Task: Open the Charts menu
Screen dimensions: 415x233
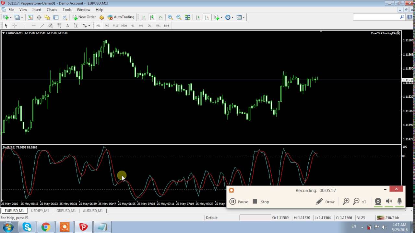Action: pyautogui.click(x=52, y=10)
